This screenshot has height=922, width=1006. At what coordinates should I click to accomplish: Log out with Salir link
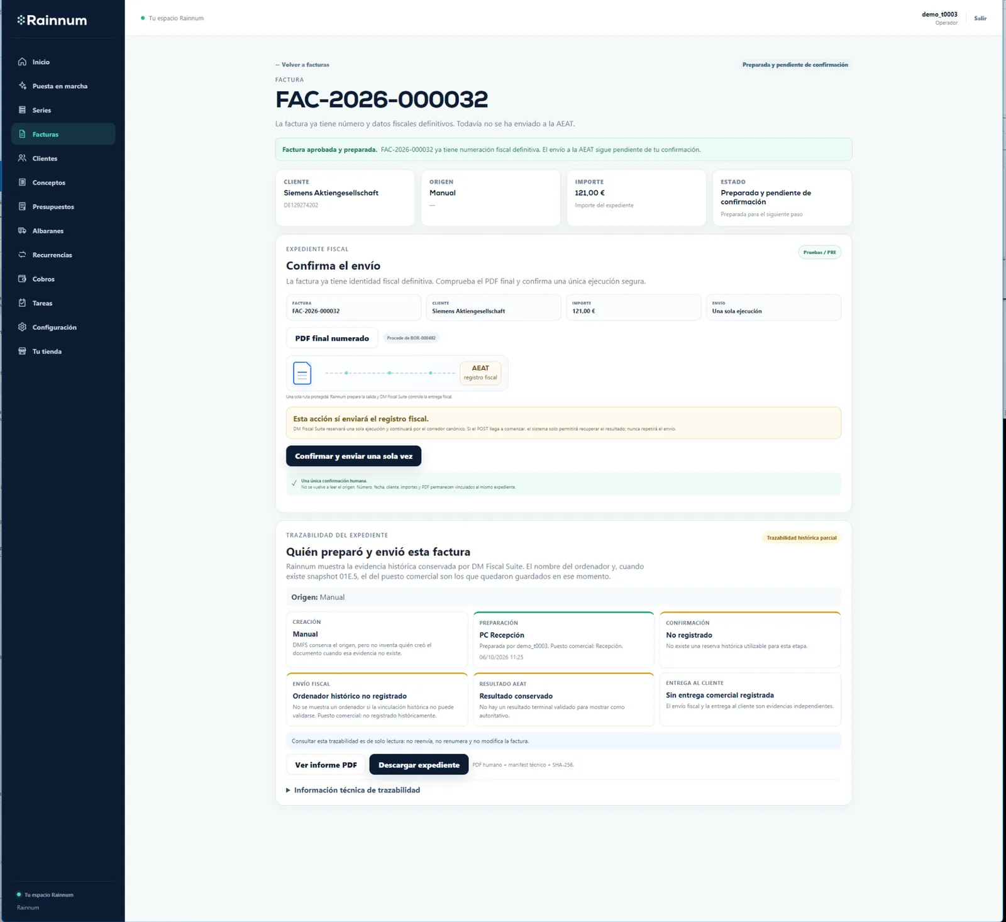point(980,18)
